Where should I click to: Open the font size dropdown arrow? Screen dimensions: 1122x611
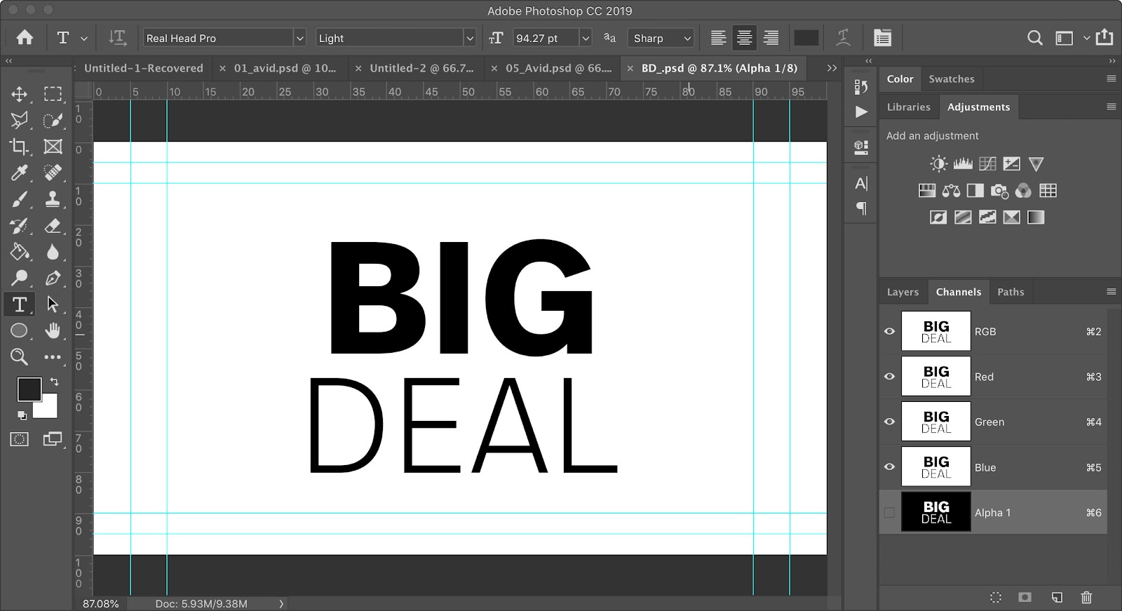coord(586,38)
